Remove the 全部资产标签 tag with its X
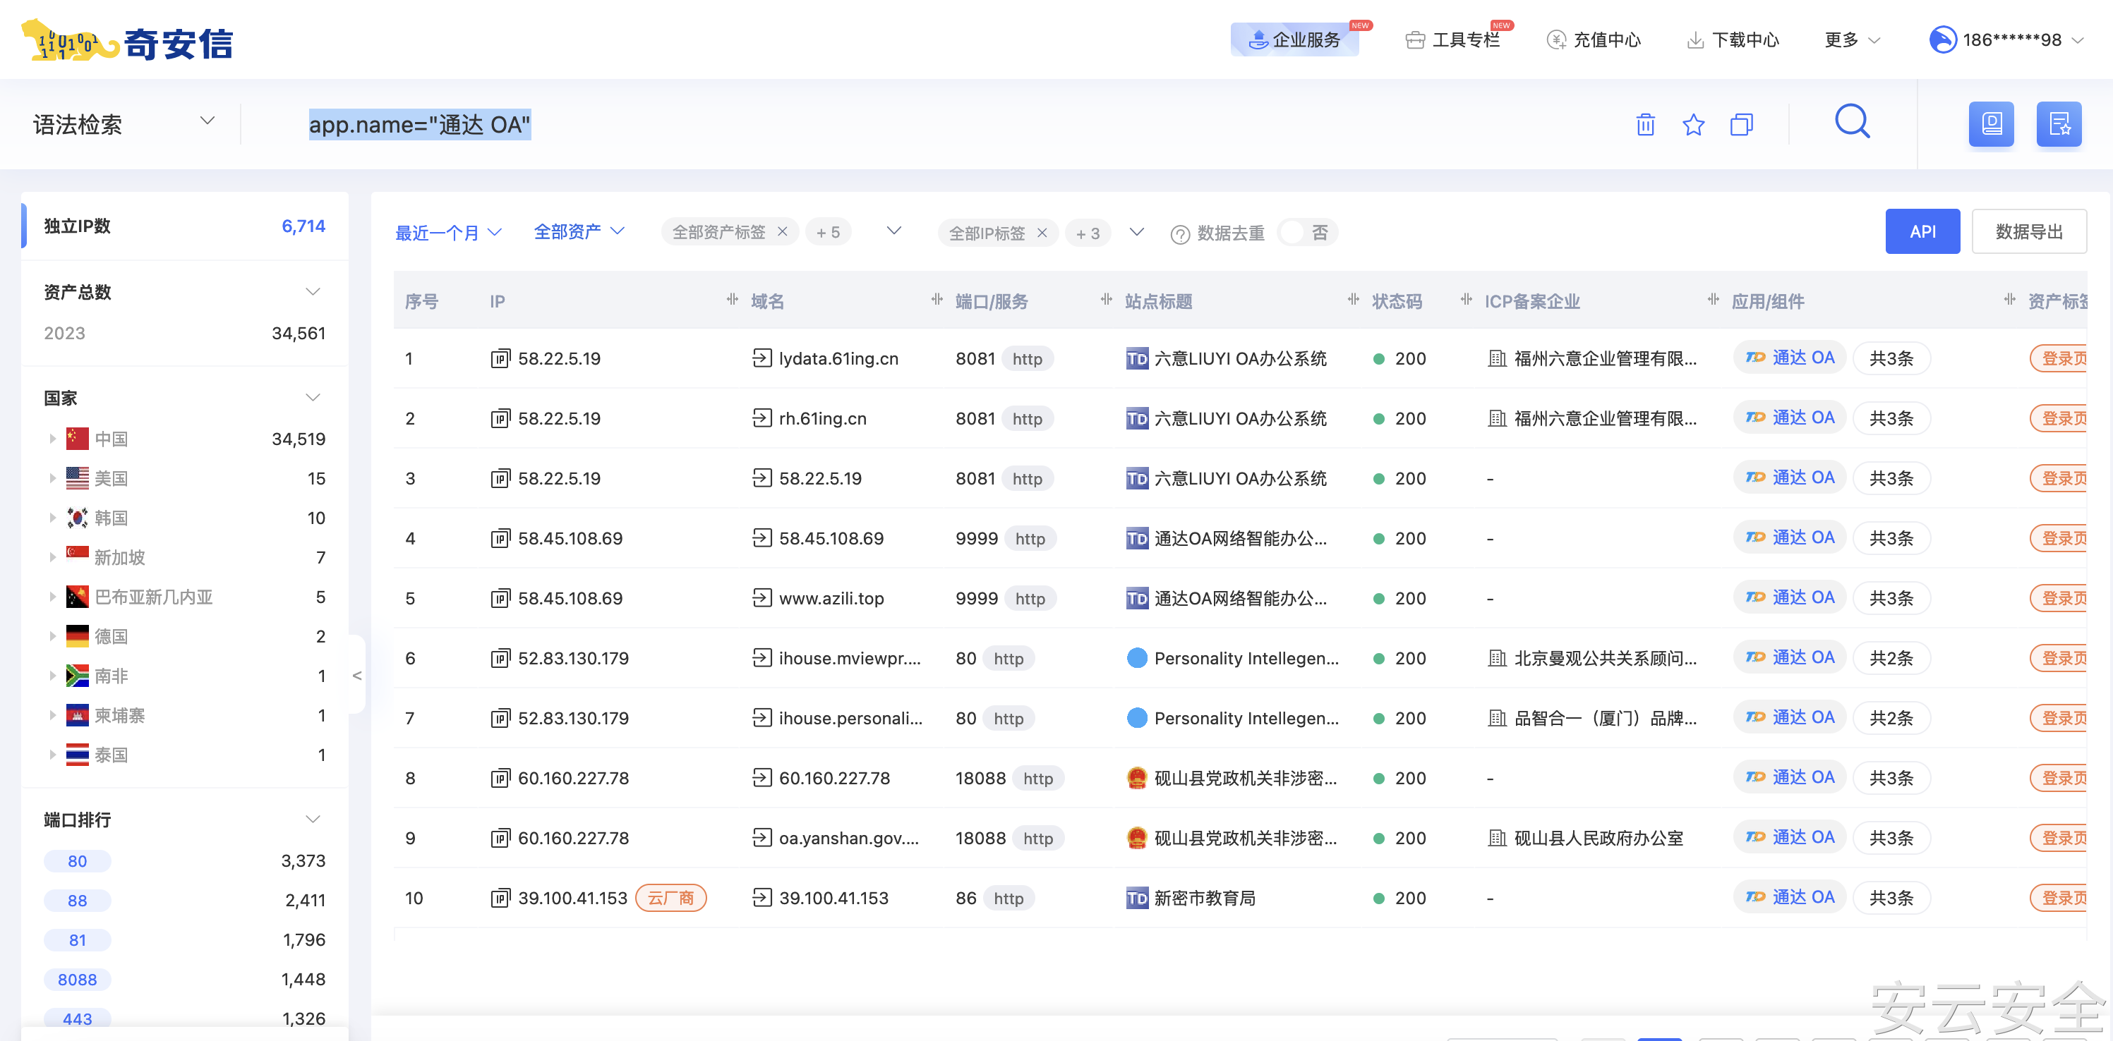This screenshot has width=2113, height=1041. coord(783,231)
